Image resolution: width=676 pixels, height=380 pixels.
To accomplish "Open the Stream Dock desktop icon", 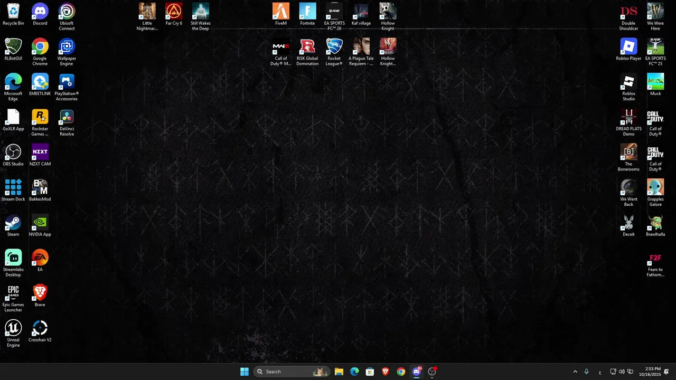I will 13,191.
